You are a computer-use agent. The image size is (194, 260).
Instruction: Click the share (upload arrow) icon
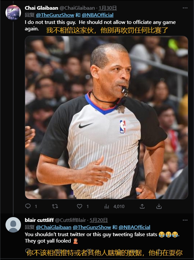[x=141, y=206]
